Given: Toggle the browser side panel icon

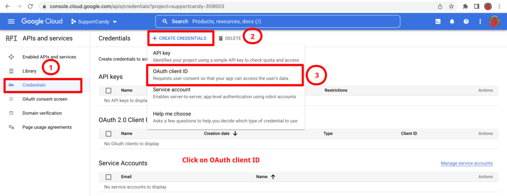Looking at the screenshot, I should [477, 6].
